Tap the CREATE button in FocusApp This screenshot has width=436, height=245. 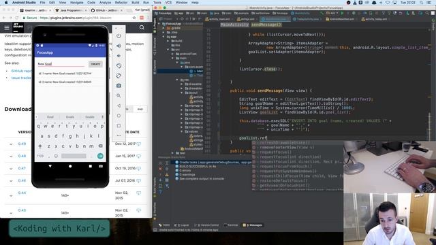click(95, 64)
